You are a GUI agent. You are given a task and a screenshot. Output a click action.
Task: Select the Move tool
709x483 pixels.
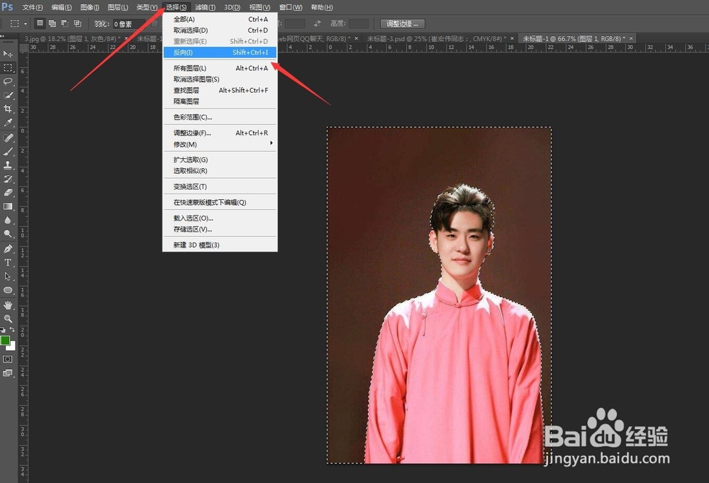pos(8,54)
